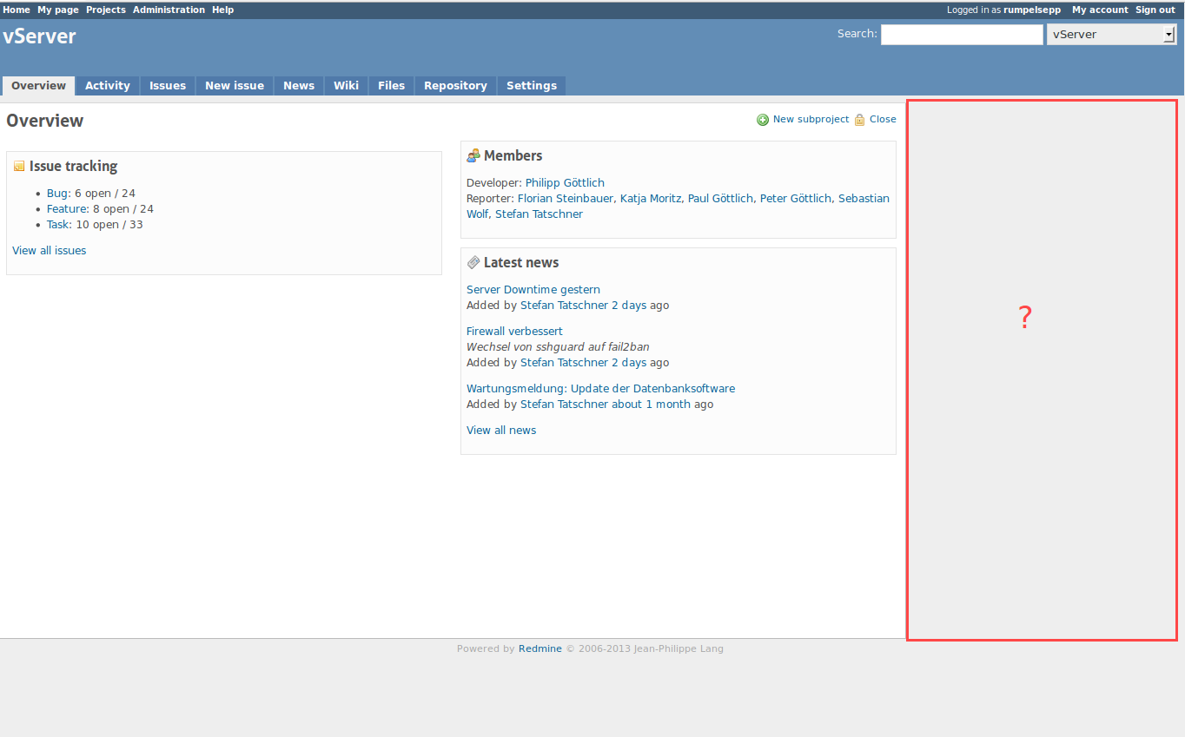The height and width of the screenshot is (737, 1185).
Task: Open My page in top menu
Action: [58, 10]
